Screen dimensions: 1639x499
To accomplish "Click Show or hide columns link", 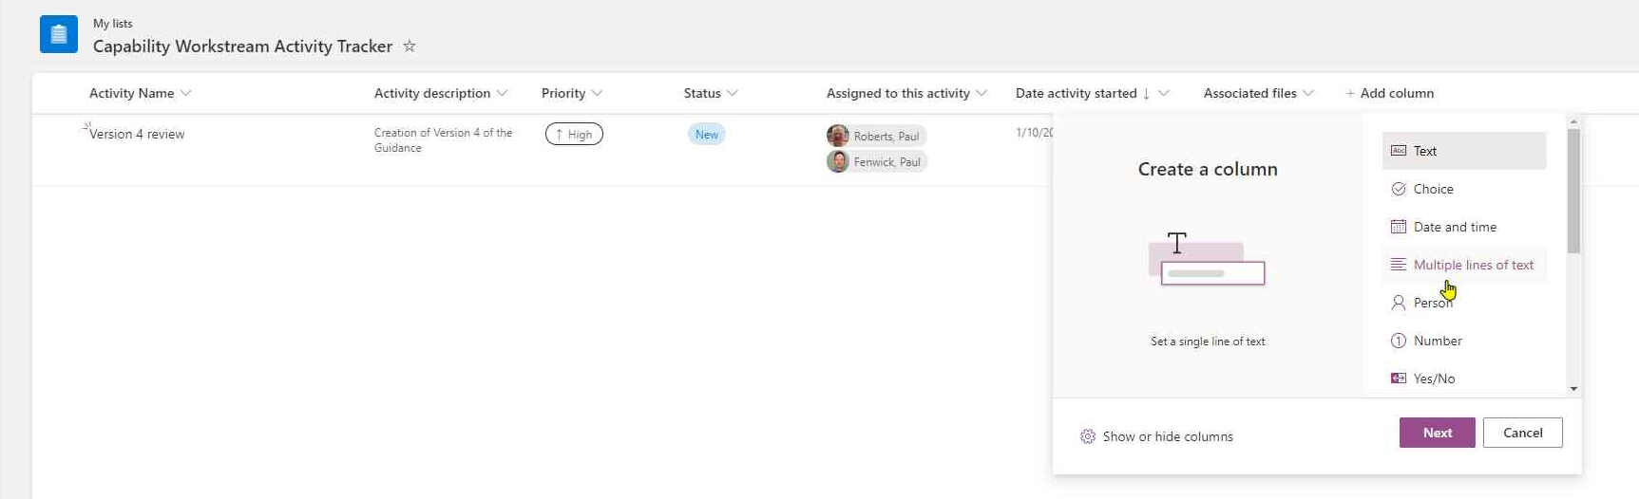I will tap(1168, 436).
